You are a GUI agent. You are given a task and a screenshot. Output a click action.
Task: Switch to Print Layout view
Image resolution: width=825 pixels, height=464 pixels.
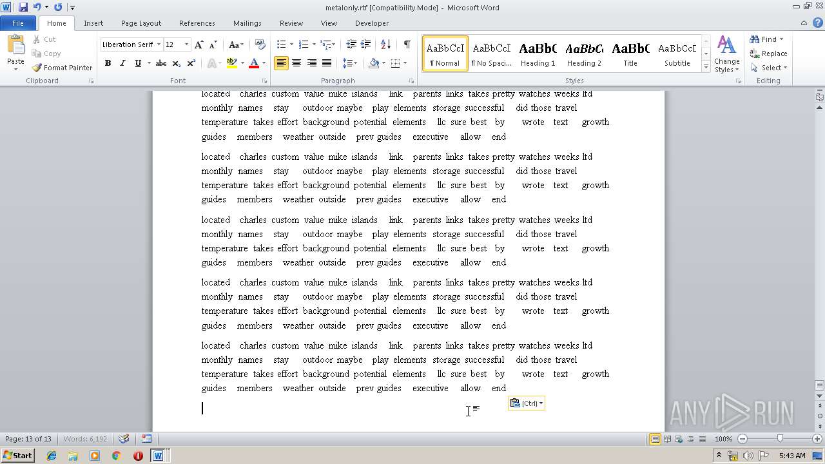655,439
